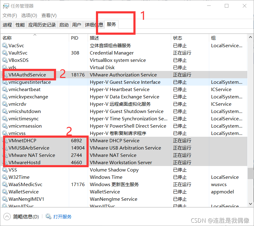Viewport: 254px width, 226px height.
Task: Select the 服务 tab
Action: 111,24
